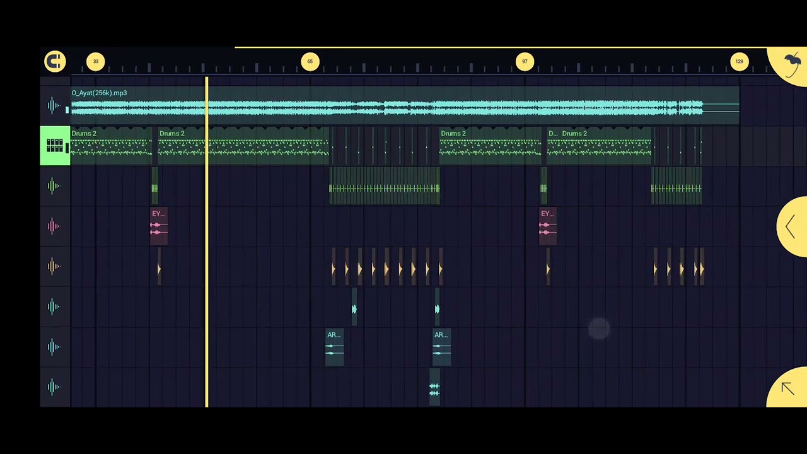The image size is (807, 454).
Task: Select the teal track icon beside the AR clips
Action: tap(54, 347)
